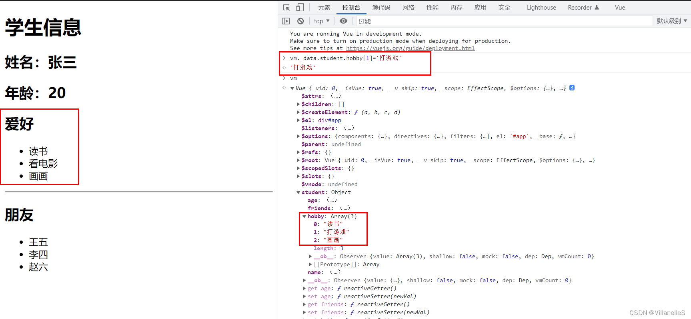The width and height of the screenshot is (691, 319).
Task: Switch to the 源代码 tab
Action: 381,8
